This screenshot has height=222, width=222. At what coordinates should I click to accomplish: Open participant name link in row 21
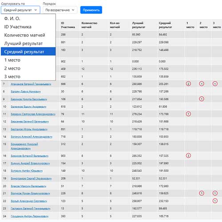click(30, 193)
